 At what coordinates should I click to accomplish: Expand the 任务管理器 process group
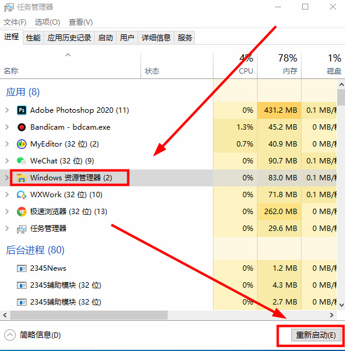(7, 229)
